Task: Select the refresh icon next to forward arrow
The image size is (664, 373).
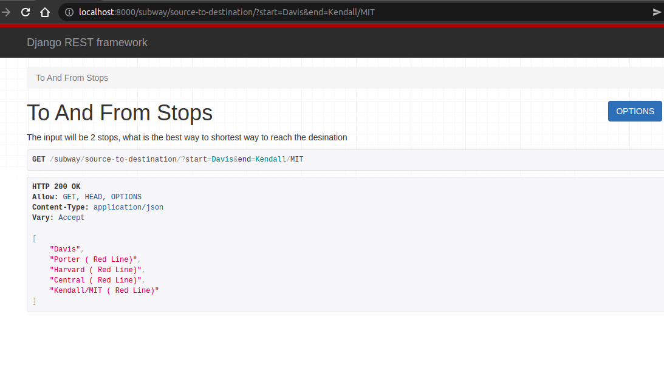Action: point(25,12)
